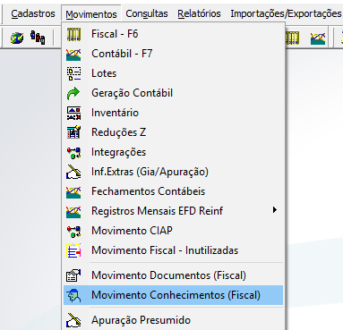This screenshot has width=343, height=330.
Task: Click the Movimento Conhecimentos person icon
Action: pos(73,295)
